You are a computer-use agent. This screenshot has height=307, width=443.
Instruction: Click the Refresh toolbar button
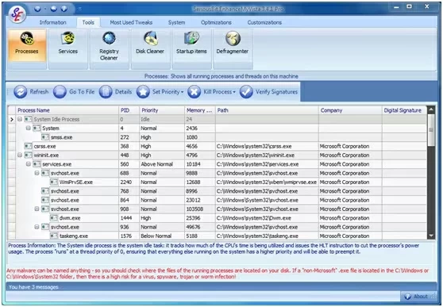tap(31, 92)
